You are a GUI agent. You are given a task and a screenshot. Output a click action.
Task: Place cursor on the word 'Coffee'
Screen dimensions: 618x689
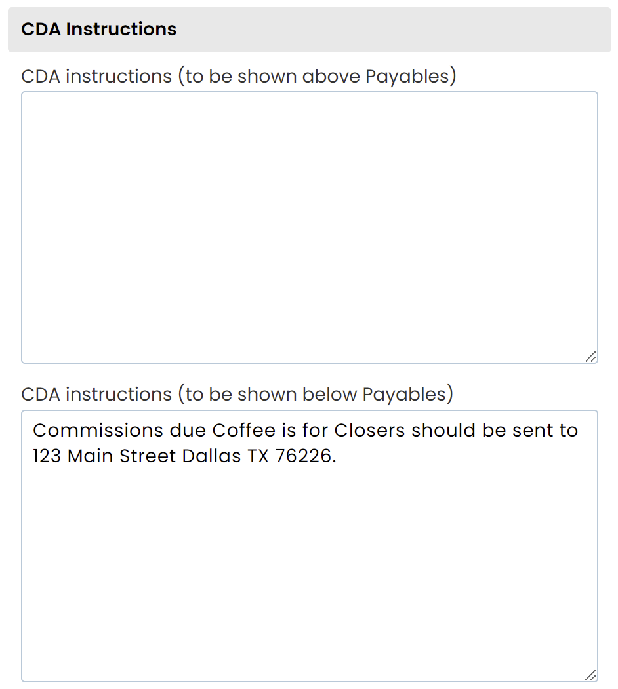243,431
